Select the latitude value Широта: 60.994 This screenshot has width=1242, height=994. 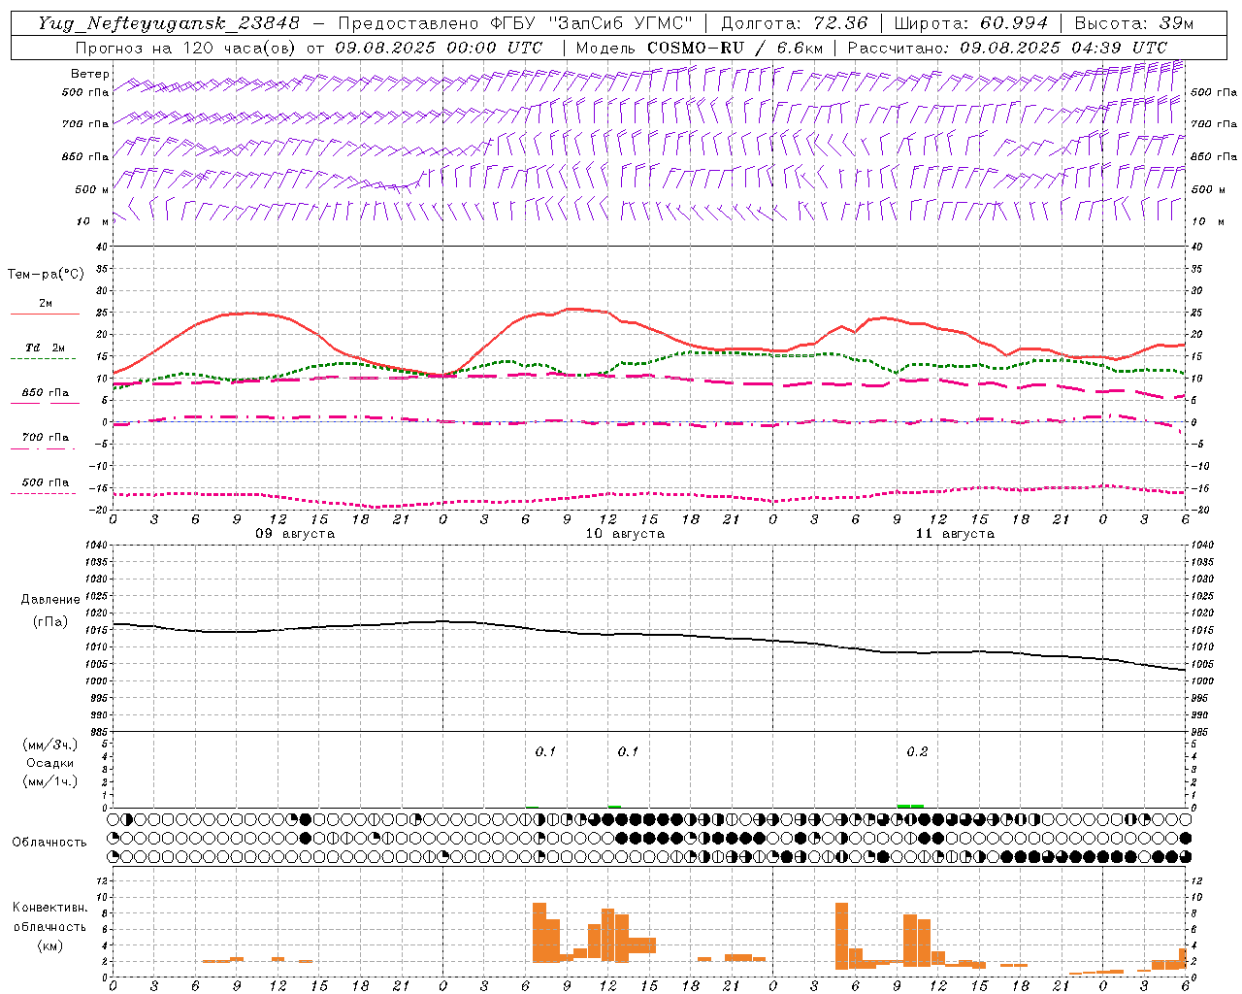coord(970,23)
